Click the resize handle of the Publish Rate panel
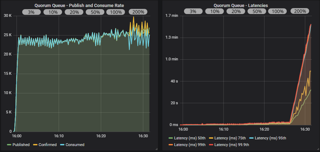This screenshot has width=320, height=152. (156, 149)
